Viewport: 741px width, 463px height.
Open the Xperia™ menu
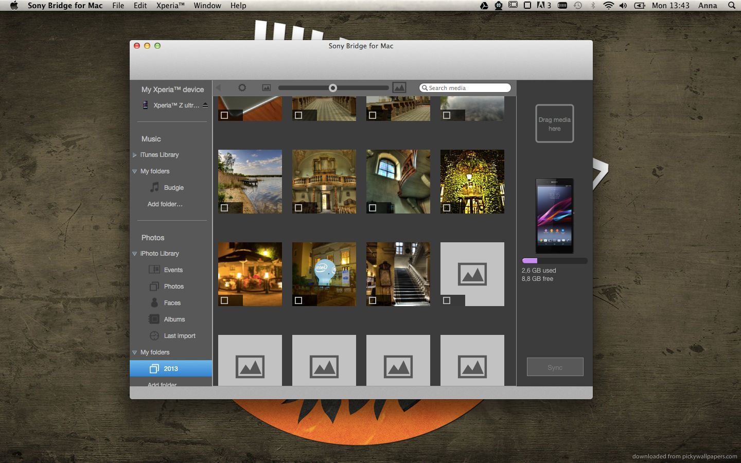point(170,6)
